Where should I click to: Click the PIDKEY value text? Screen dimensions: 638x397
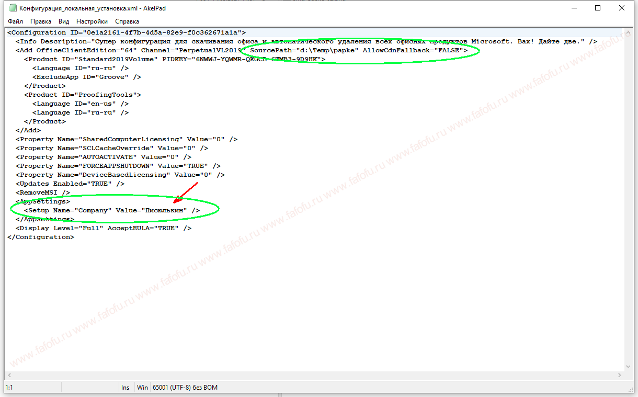click(257, 59)
